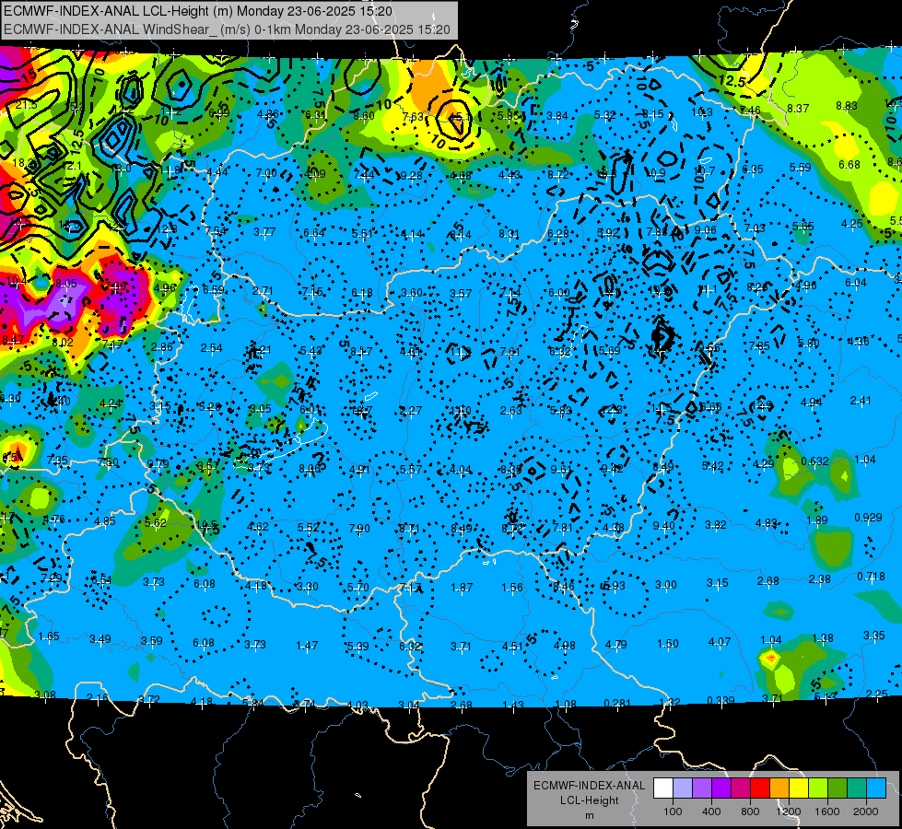Click the grid value '0.632'
The width and height of the screenshot is (902, 829).
814,461
